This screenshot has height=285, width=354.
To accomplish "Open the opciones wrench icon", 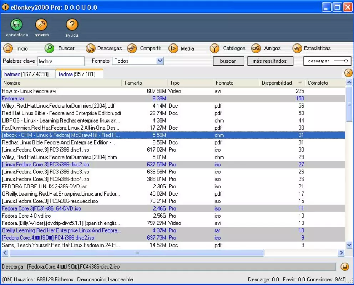I will coord(41,24).
